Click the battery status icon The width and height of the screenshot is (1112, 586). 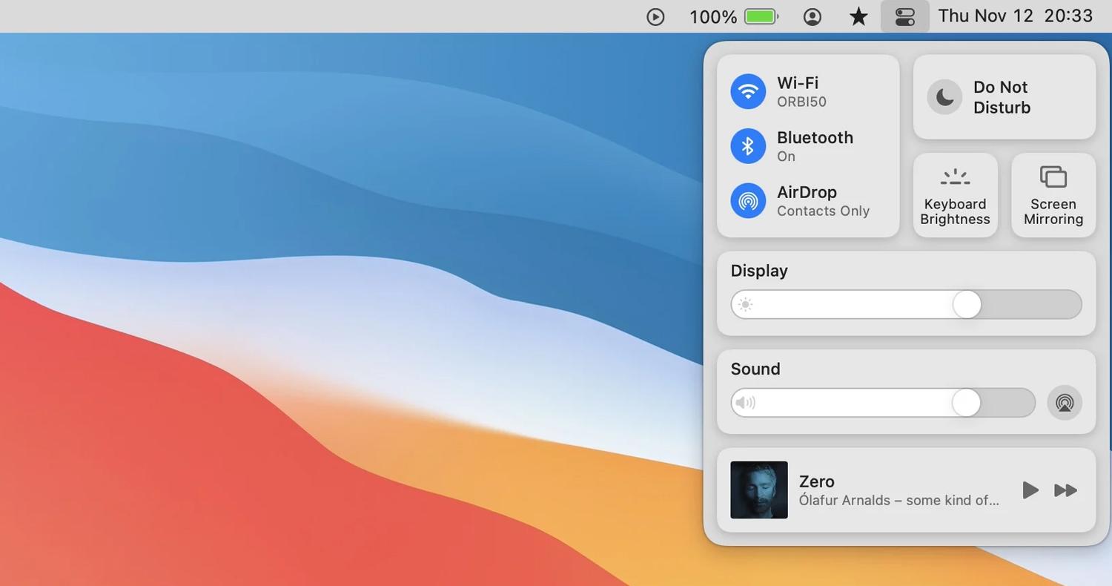[x=761, y=16]
